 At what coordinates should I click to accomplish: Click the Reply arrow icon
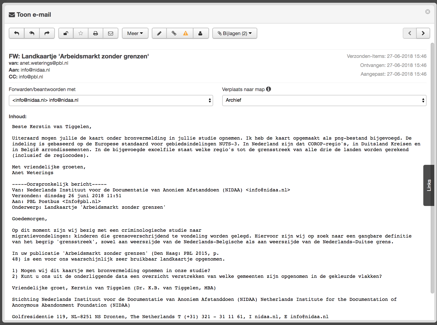[x=16, y=33]
